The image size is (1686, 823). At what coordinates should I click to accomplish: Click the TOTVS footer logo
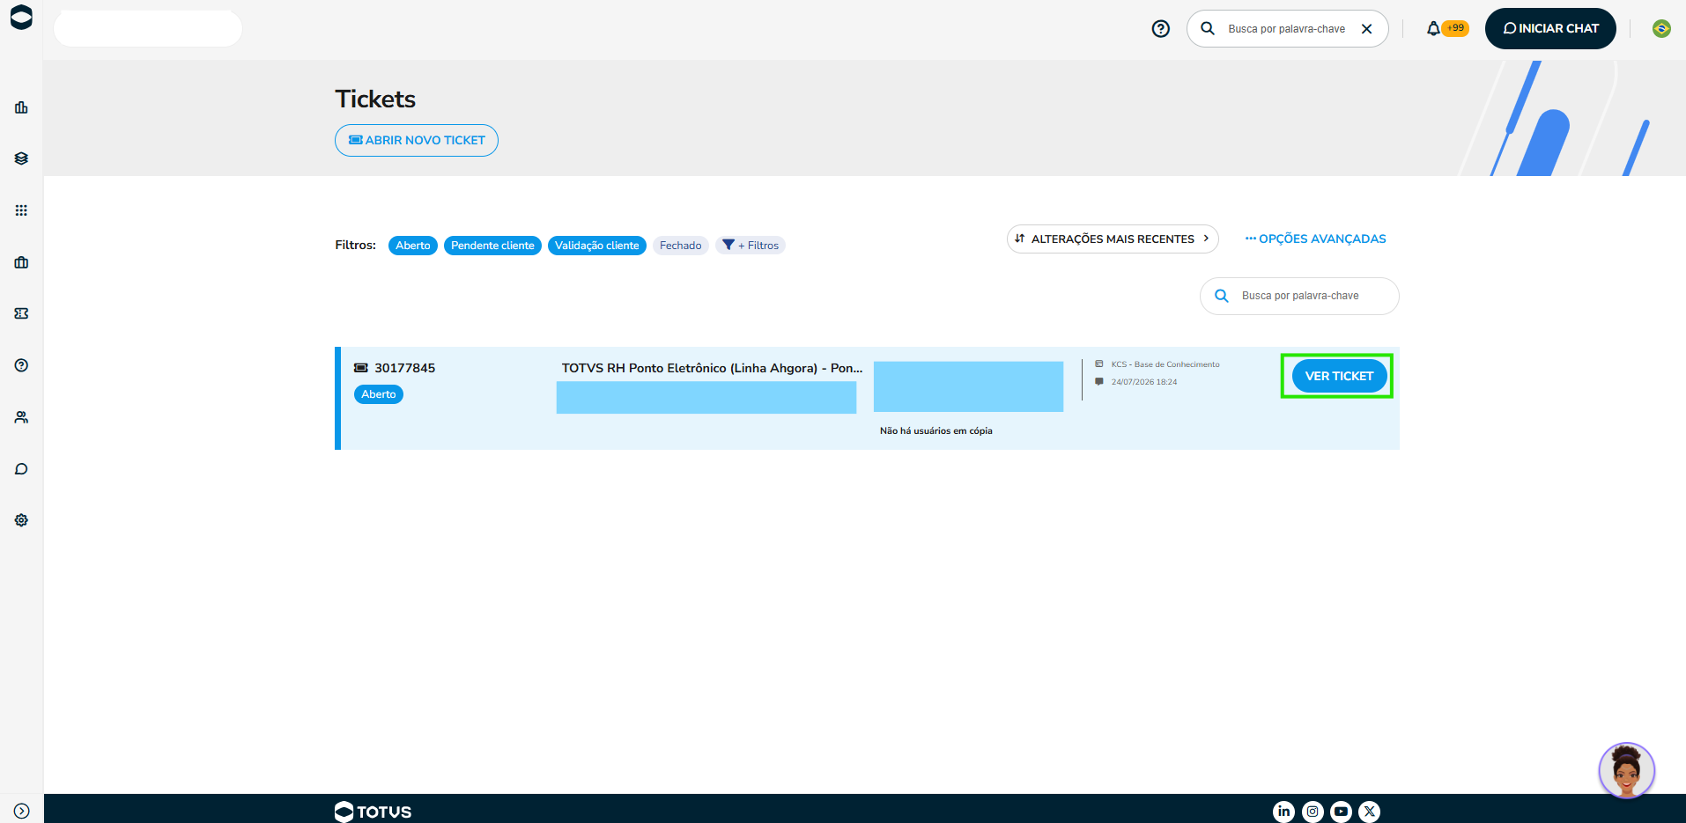click(373, 812)
